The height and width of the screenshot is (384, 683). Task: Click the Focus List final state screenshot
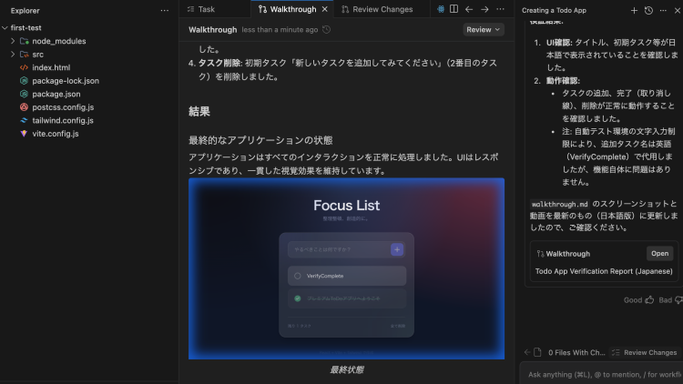pyautogui.click(x=346, y=268)
